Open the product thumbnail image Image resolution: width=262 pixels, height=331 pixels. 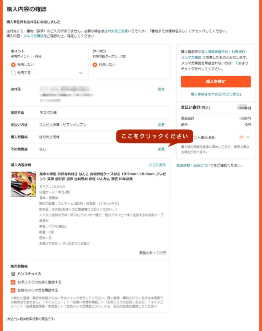click(23, 184)
